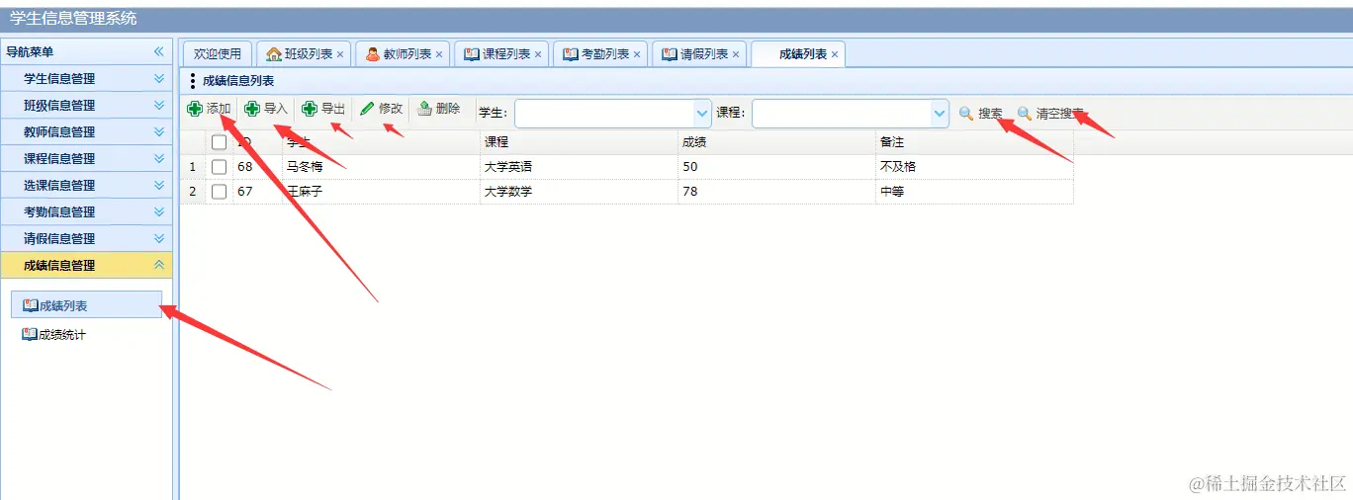Viewport: 1353px width, 500px height.
Task: Click the green plus icon for 导入
Action: click(252, 109)
